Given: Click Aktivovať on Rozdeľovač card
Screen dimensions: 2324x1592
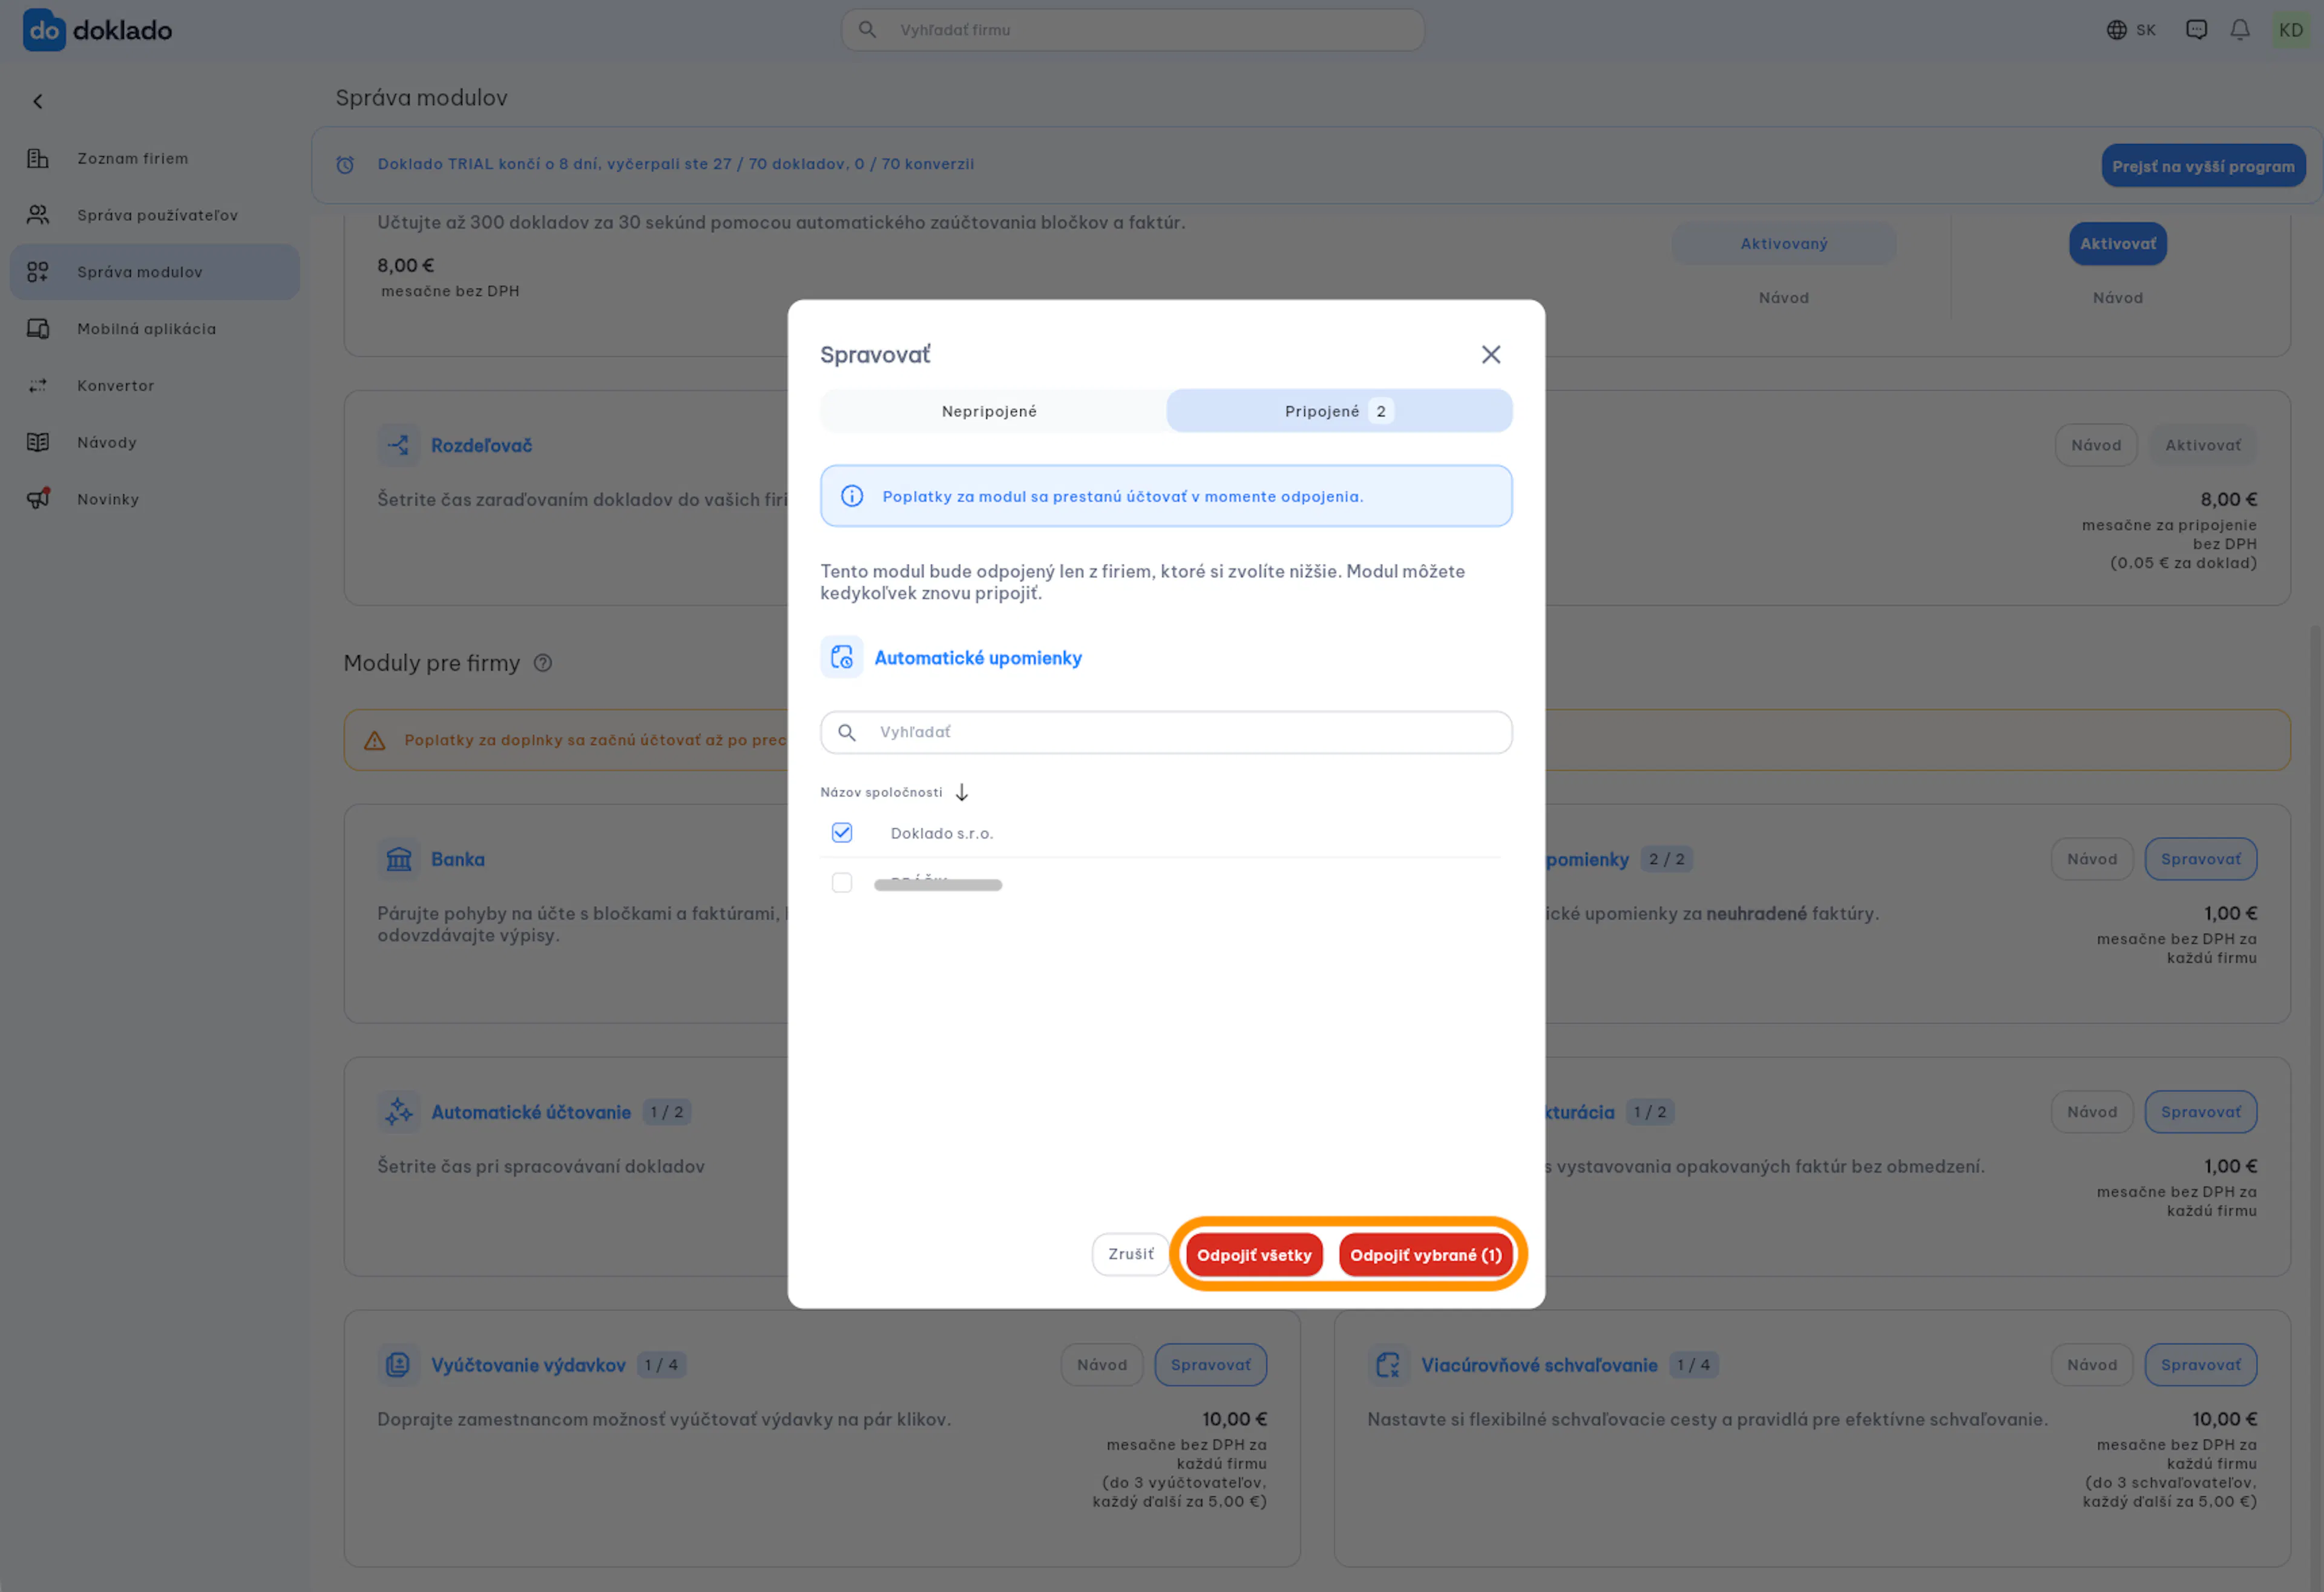Looking at the screenshot, I should pyautogui.click(x=2203, y=445).
